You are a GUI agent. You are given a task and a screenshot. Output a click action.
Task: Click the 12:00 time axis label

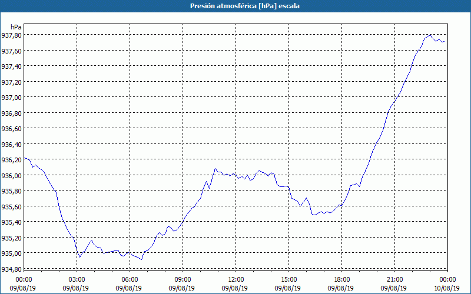(236, 280)
